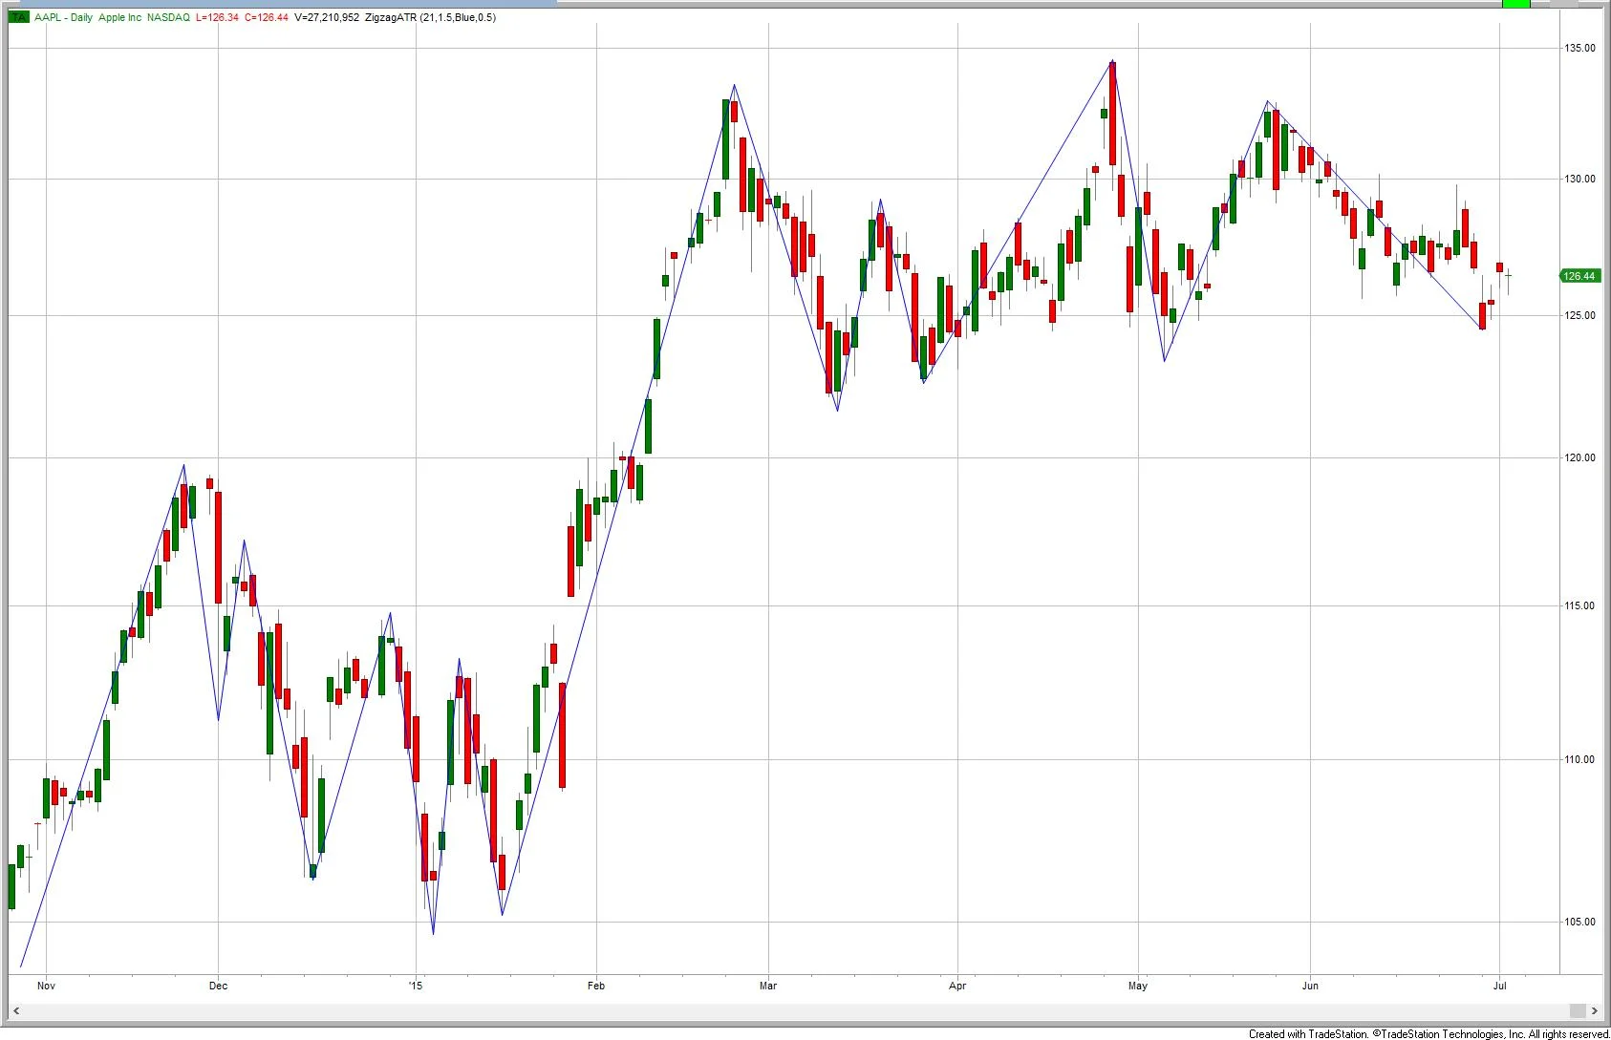
Task: Click the 115.00 price axis label
Action: coord(1579,605)
